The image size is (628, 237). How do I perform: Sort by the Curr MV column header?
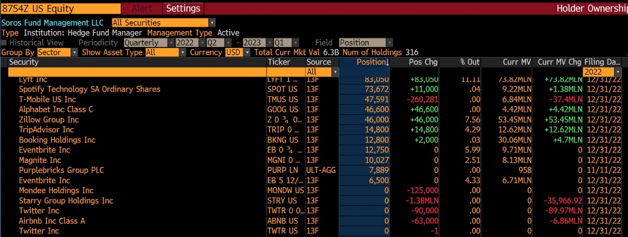point(508,62)
